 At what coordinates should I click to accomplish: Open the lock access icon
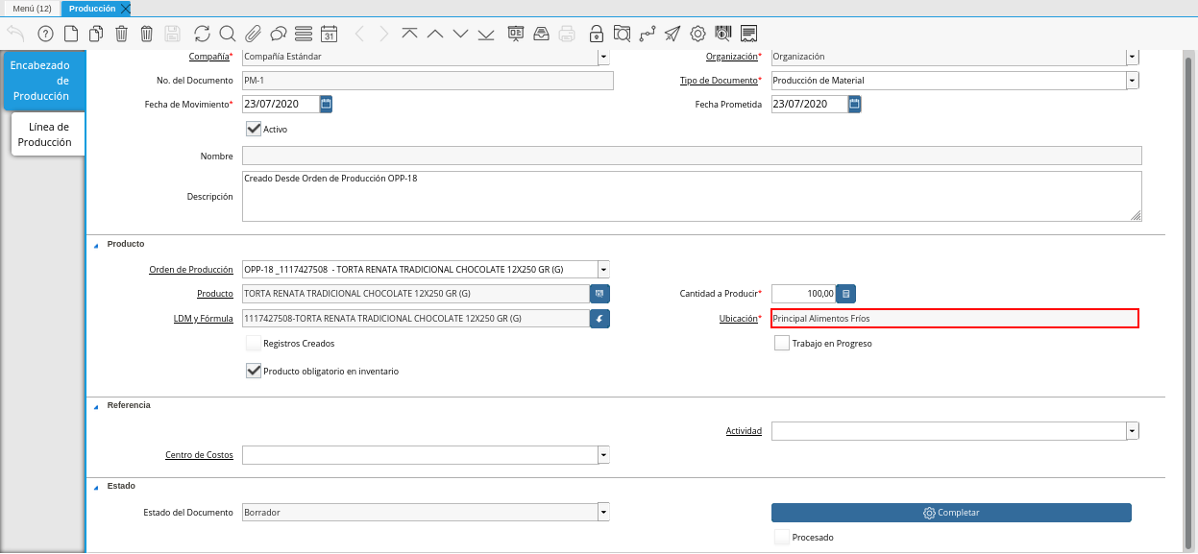(x=597, y=34)
